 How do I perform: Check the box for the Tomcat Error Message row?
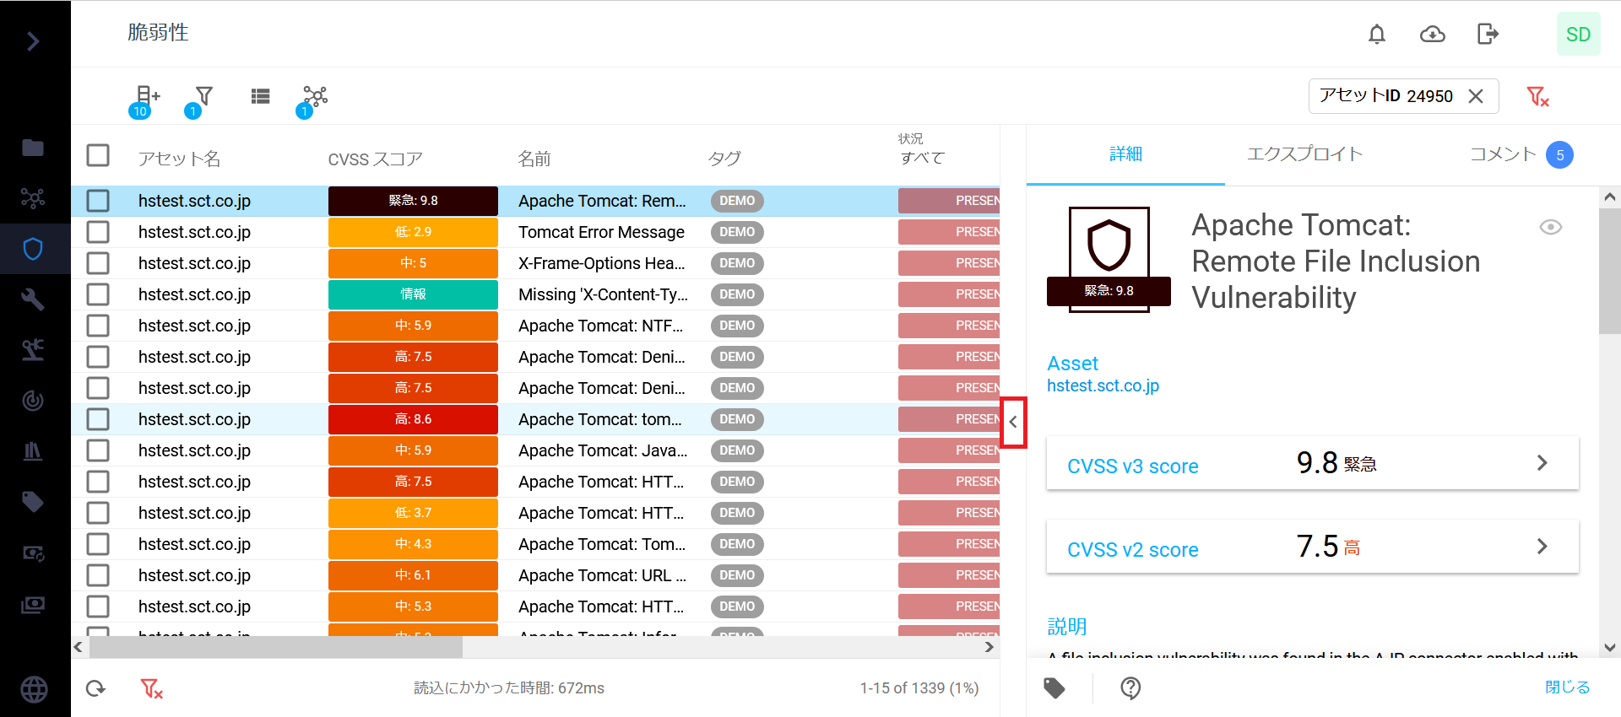coord(98,232)
